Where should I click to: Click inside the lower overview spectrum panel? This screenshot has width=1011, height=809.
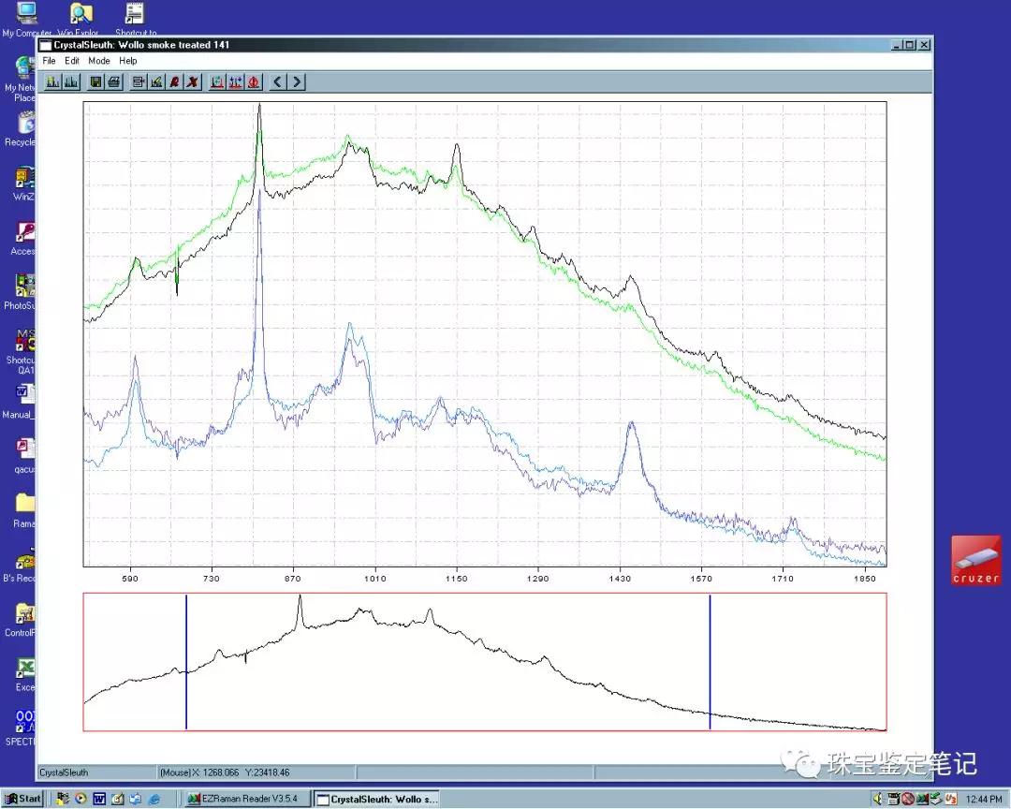click(x=485, y=662)
